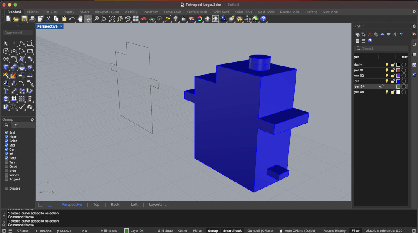Click the Layers Search field
Screen dimensions: 418x233
coord(381,48)
